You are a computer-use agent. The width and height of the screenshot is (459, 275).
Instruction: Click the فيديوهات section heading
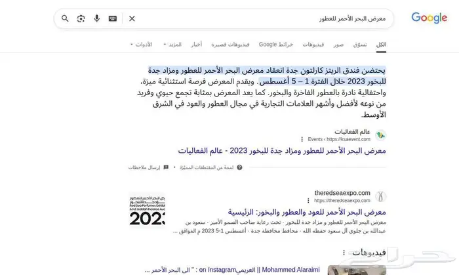tap(369, 252)
